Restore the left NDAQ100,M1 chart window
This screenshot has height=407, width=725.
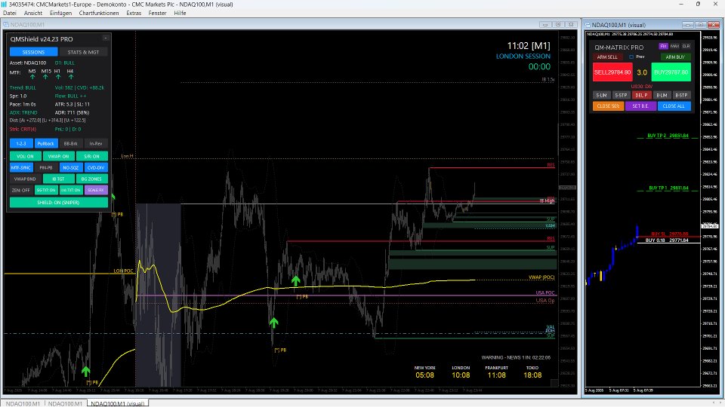(558, 24)
